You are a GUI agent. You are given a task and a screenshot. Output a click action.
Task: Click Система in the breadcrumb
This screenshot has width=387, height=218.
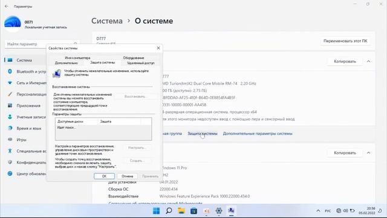(x=107, y=21)
